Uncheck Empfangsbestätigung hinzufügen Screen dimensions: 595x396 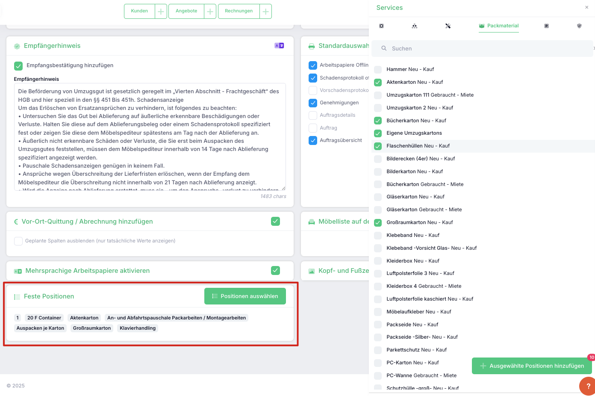(18, 66)
